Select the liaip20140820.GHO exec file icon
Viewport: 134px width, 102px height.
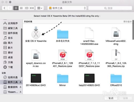point(89,78)
